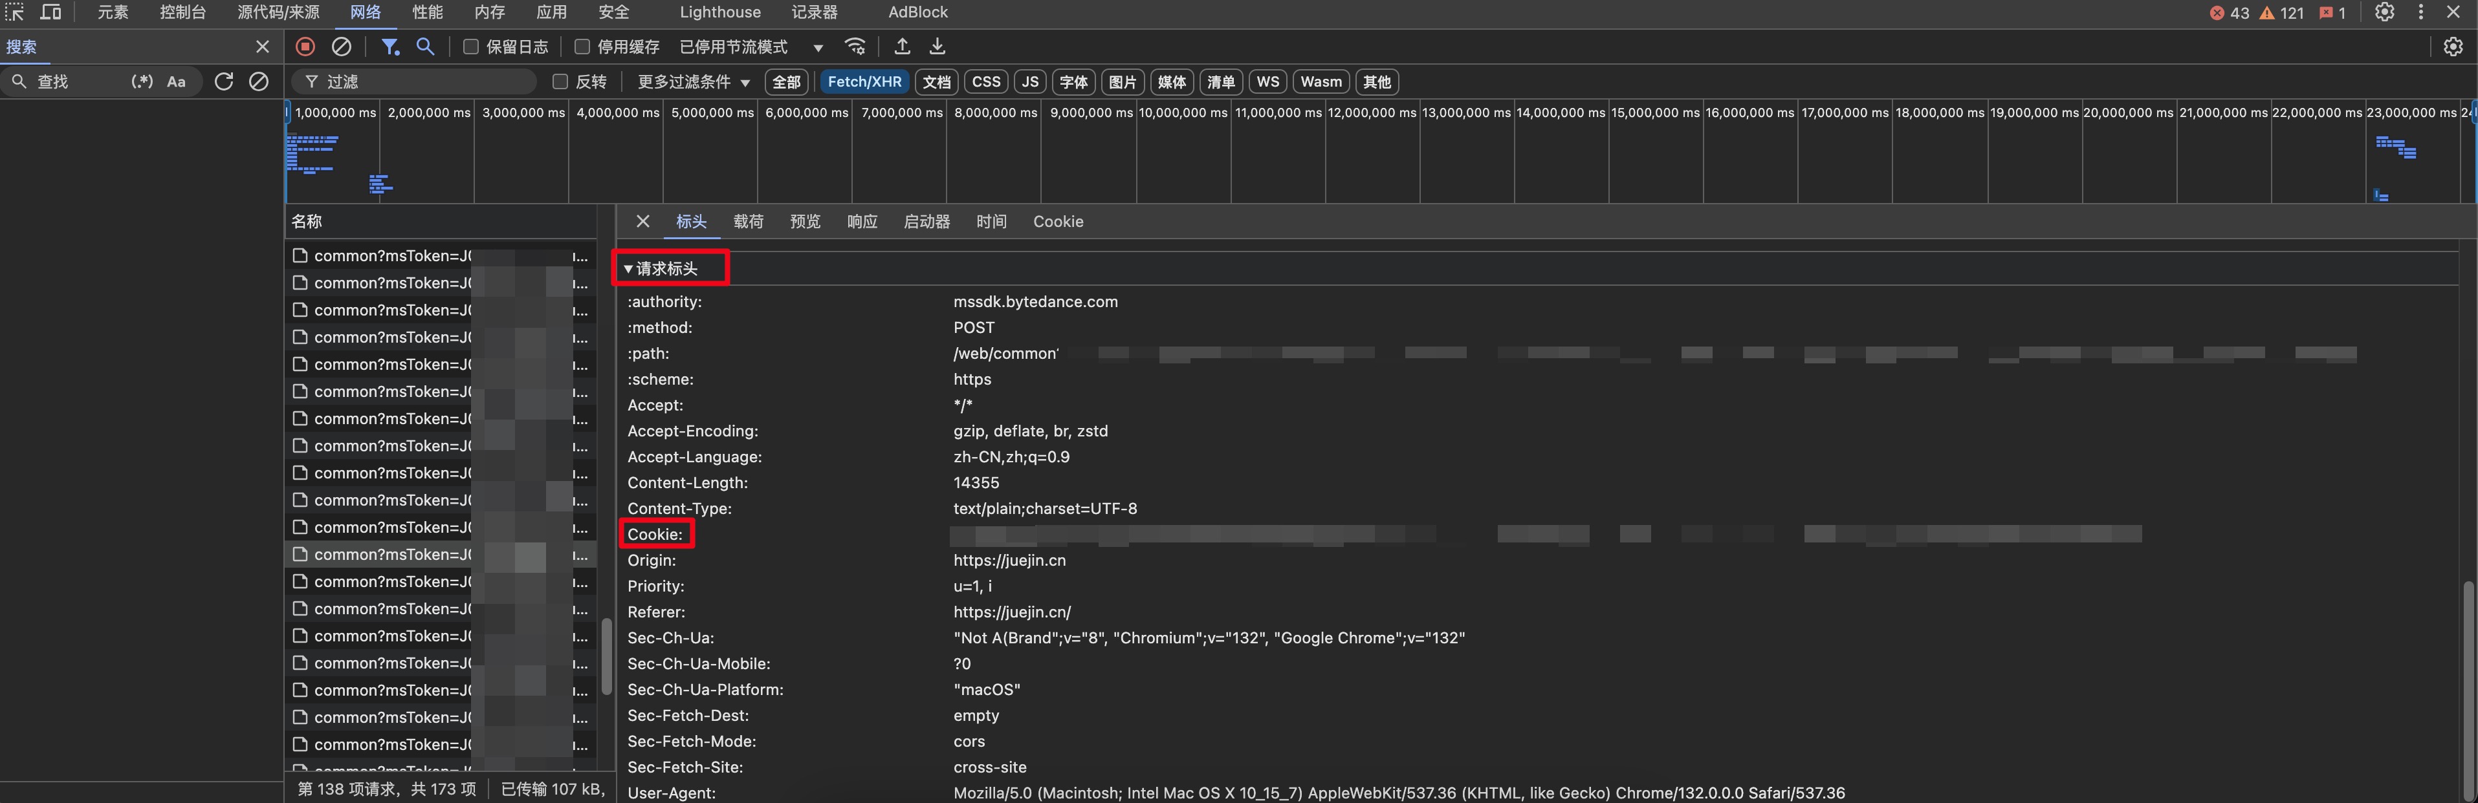Clear the network log
This screenshot has width=2478, height=803.
point(342,46)
